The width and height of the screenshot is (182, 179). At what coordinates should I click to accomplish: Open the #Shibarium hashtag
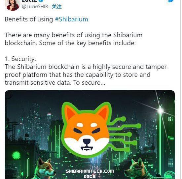click(71, 19)
